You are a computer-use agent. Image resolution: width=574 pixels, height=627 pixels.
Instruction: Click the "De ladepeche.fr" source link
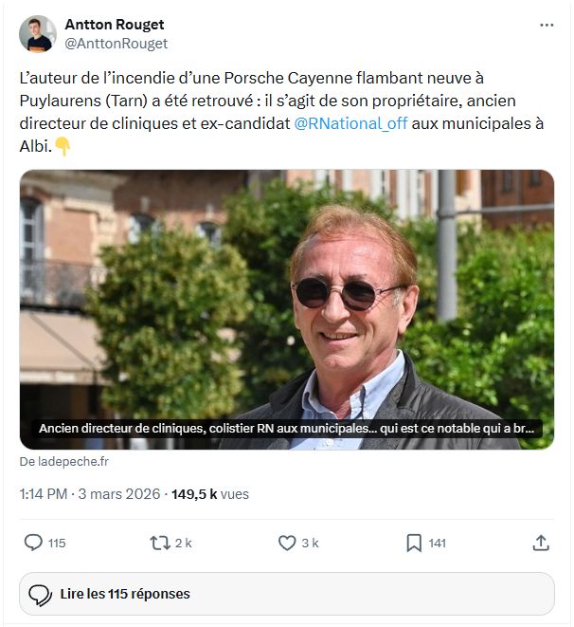click(x=64, y=461)
